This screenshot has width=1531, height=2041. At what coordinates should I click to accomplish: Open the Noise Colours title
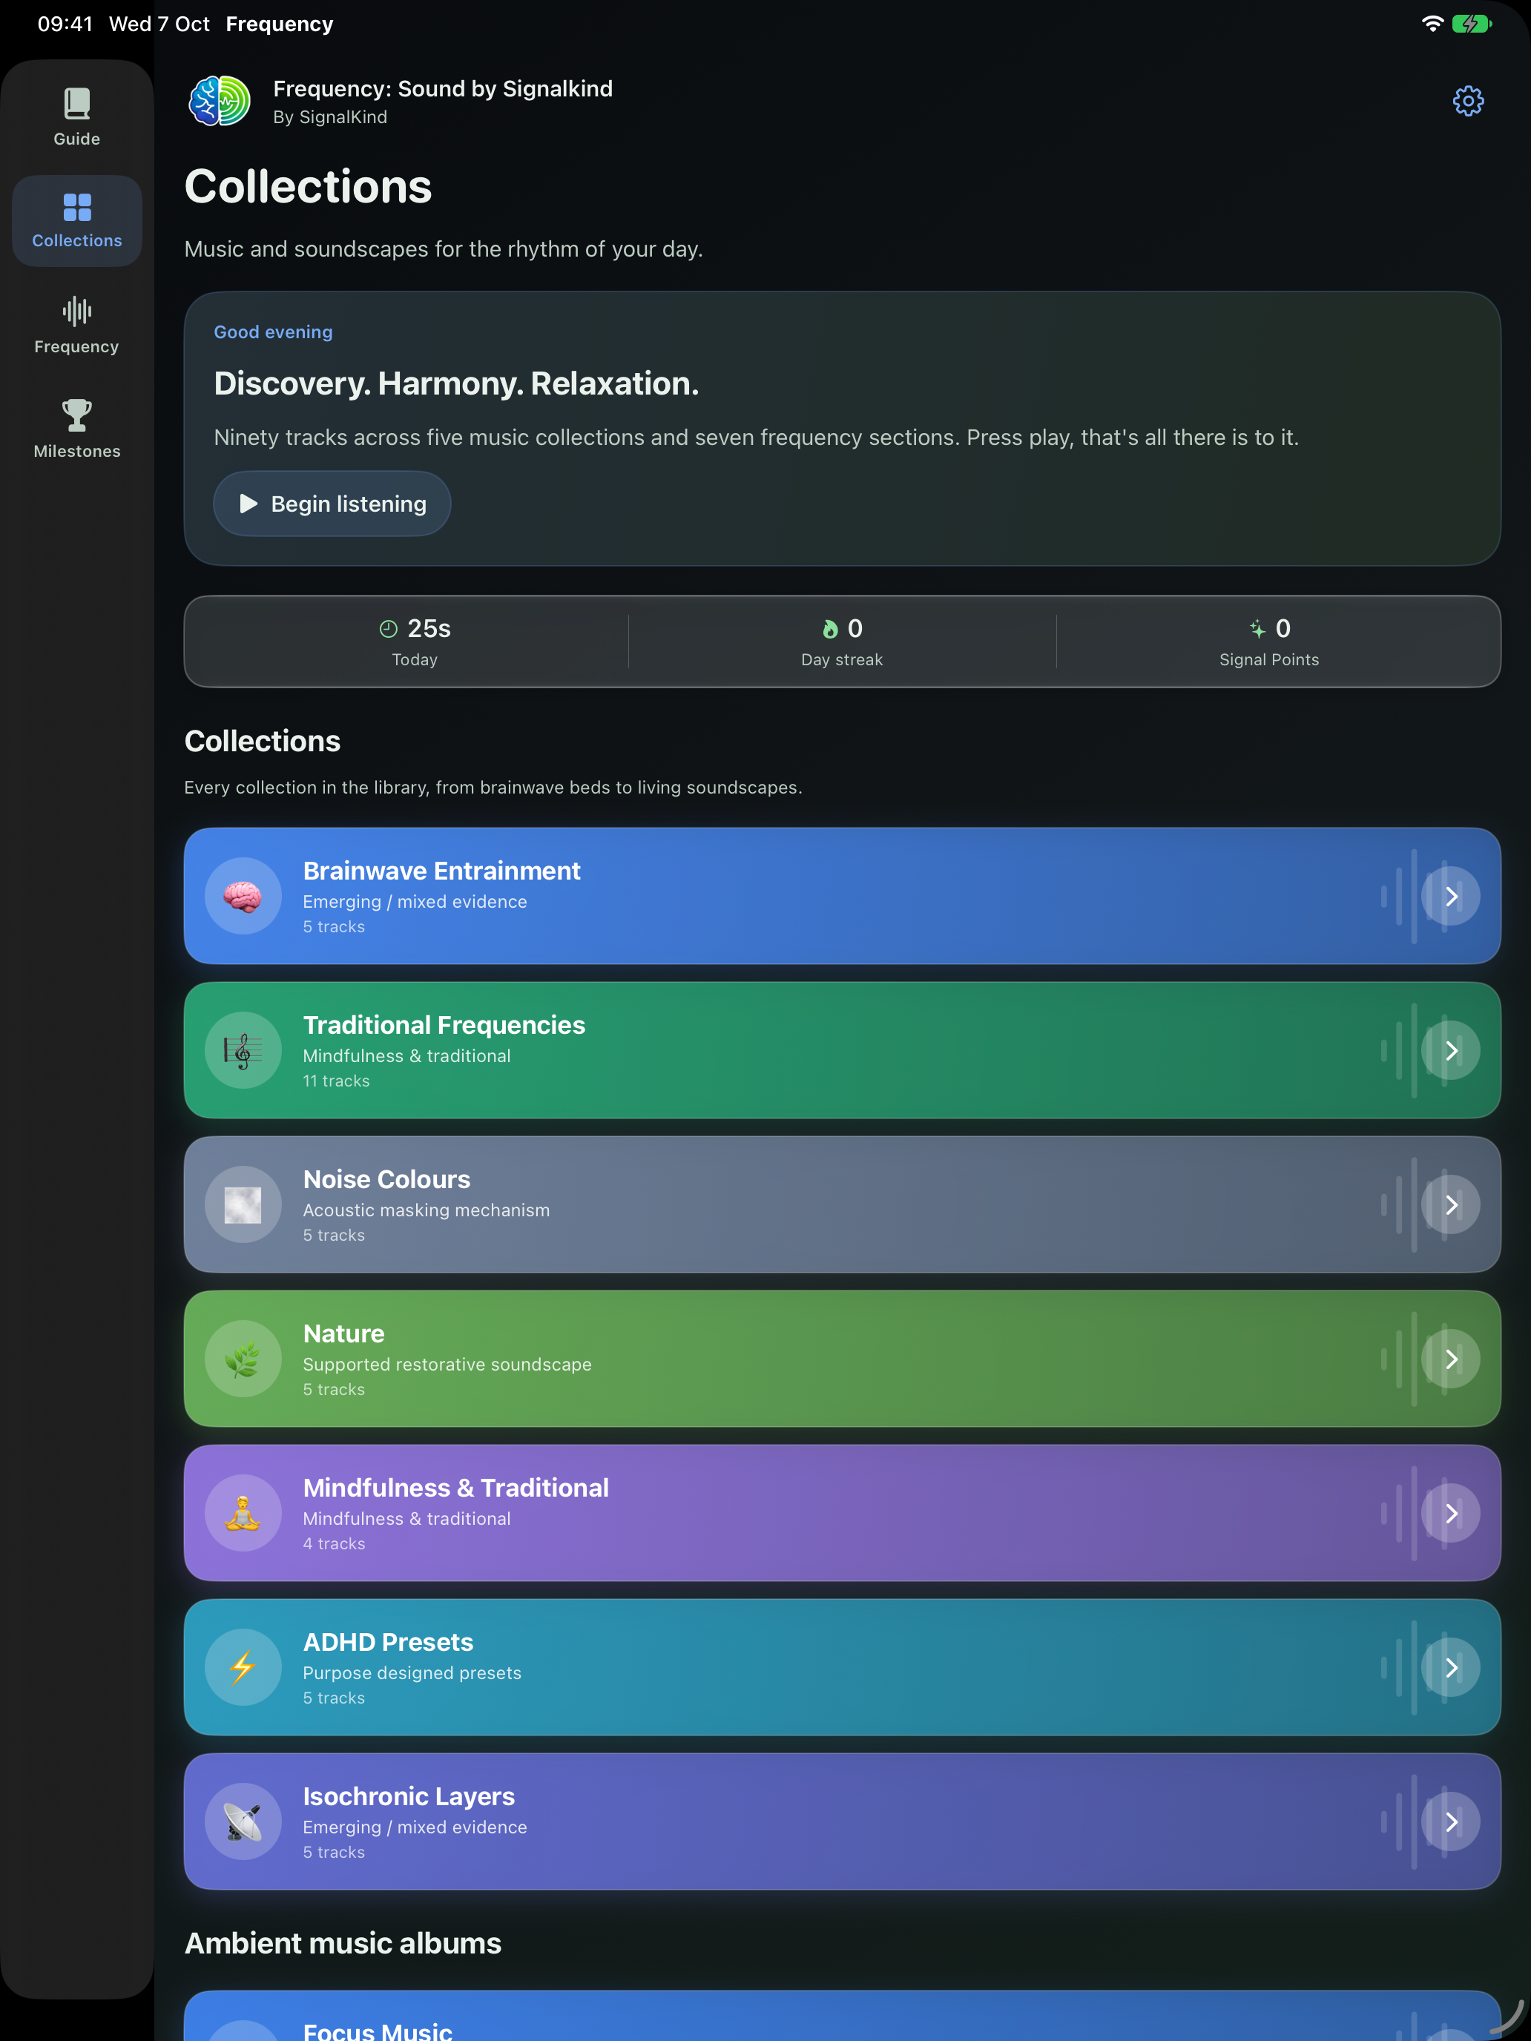pos(386,1179)
